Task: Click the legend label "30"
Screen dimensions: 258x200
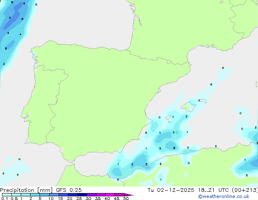Action: tap(88, 198)
